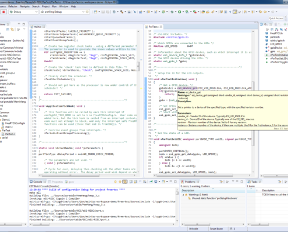Image resolution: width=288 pixels, height=232 pixels.
Task: Click Next error up arrow in Console toolbar
Action: point(120,182)
